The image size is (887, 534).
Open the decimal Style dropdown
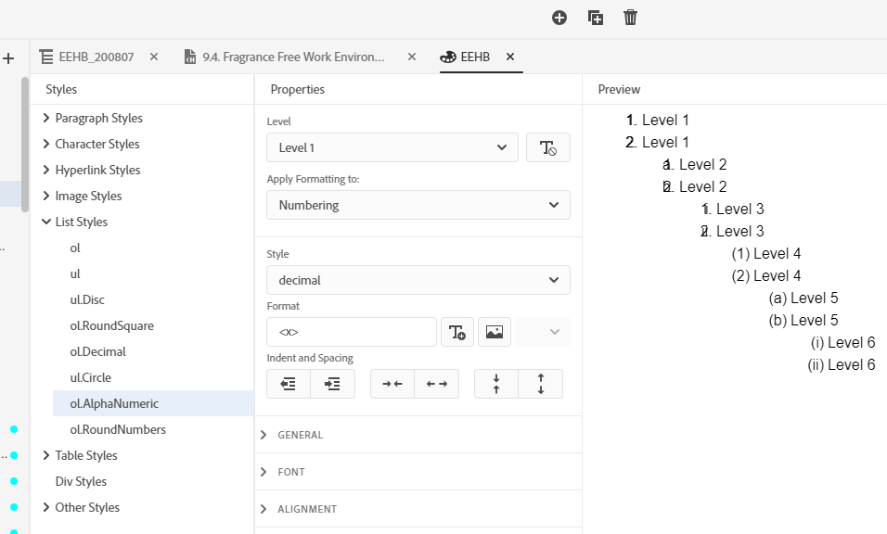[x=418, y=280]
